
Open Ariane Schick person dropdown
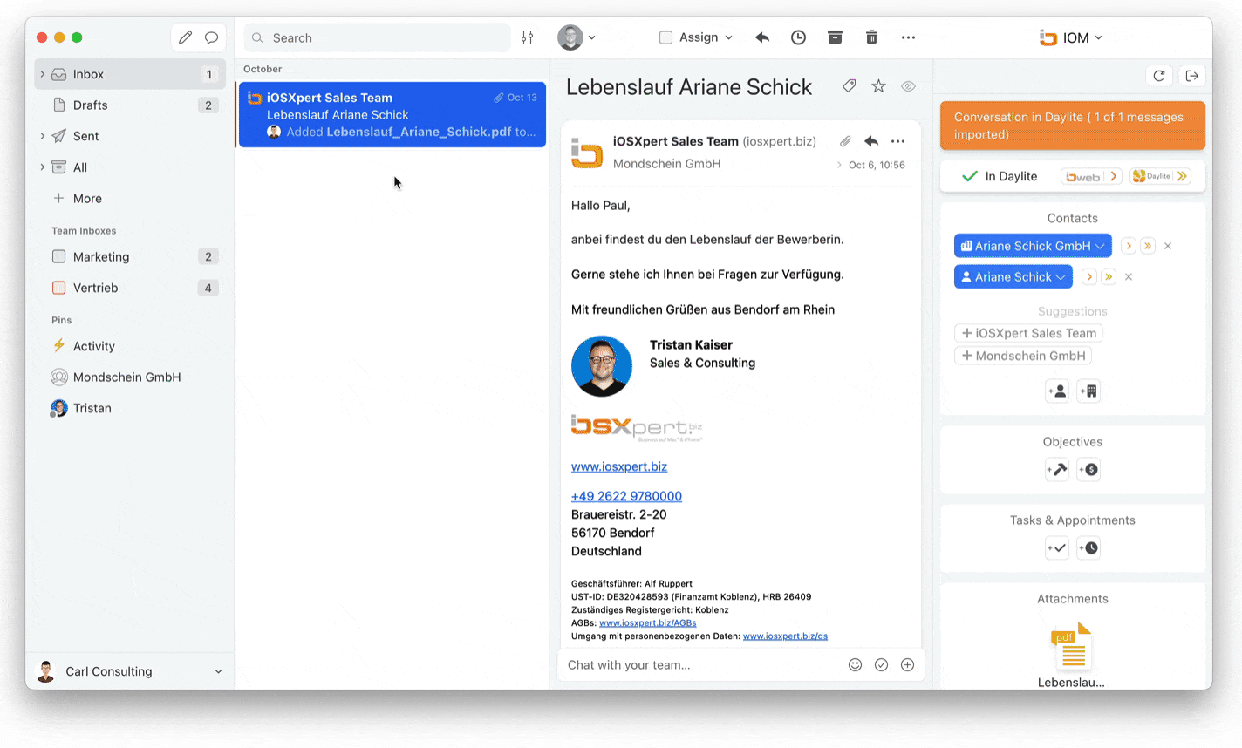pos(1061,277)
